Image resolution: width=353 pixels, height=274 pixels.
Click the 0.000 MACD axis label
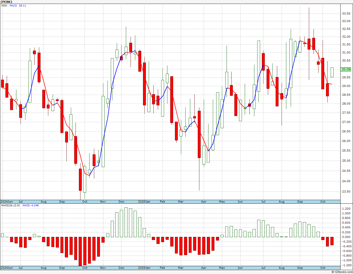click(346, 237)
